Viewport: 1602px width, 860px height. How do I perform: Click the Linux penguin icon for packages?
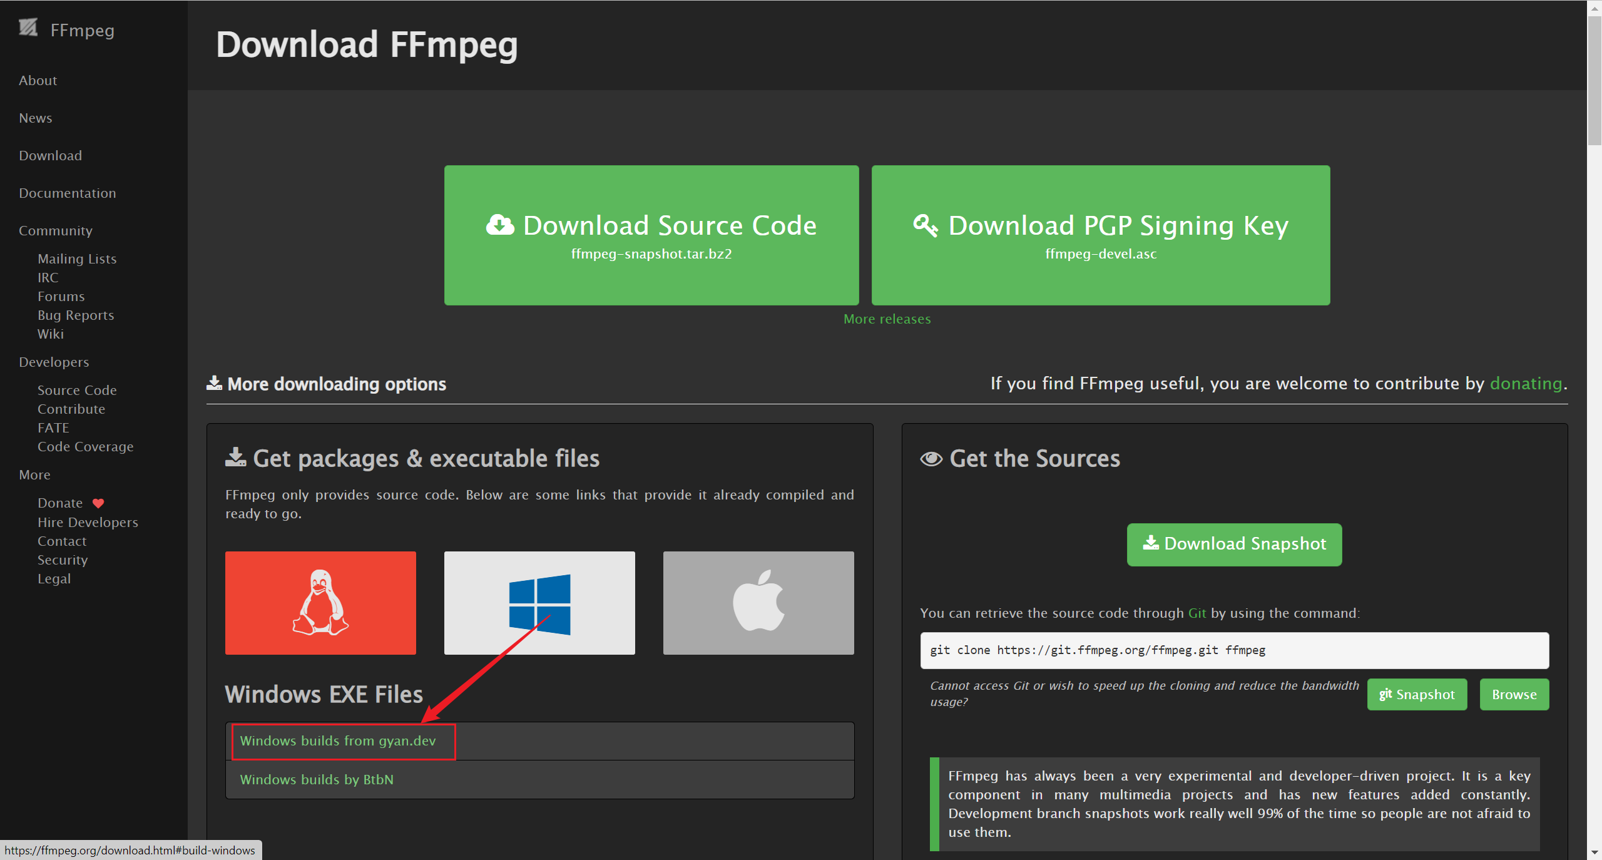[x=321, y=603]
